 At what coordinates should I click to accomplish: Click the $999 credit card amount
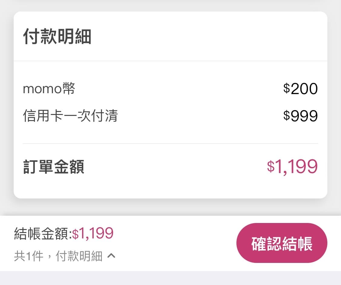[301, 115]
